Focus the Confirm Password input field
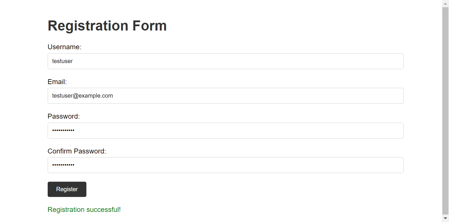Screen dimensions: 449x222 225,165
